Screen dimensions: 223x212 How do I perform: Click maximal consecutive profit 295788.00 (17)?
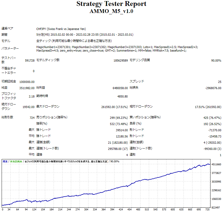[118, 149]
